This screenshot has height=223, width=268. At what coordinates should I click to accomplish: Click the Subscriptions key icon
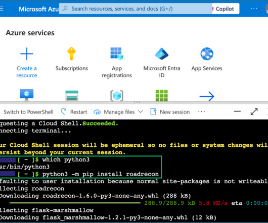click(x=71, y=54)
